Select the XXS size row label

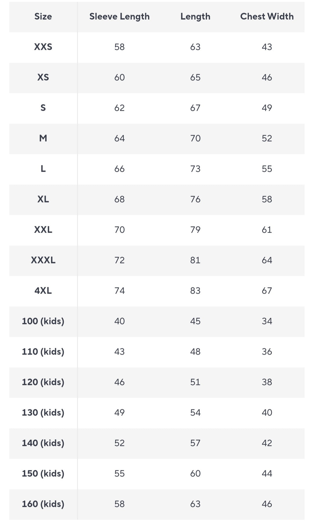coord(43,47)
